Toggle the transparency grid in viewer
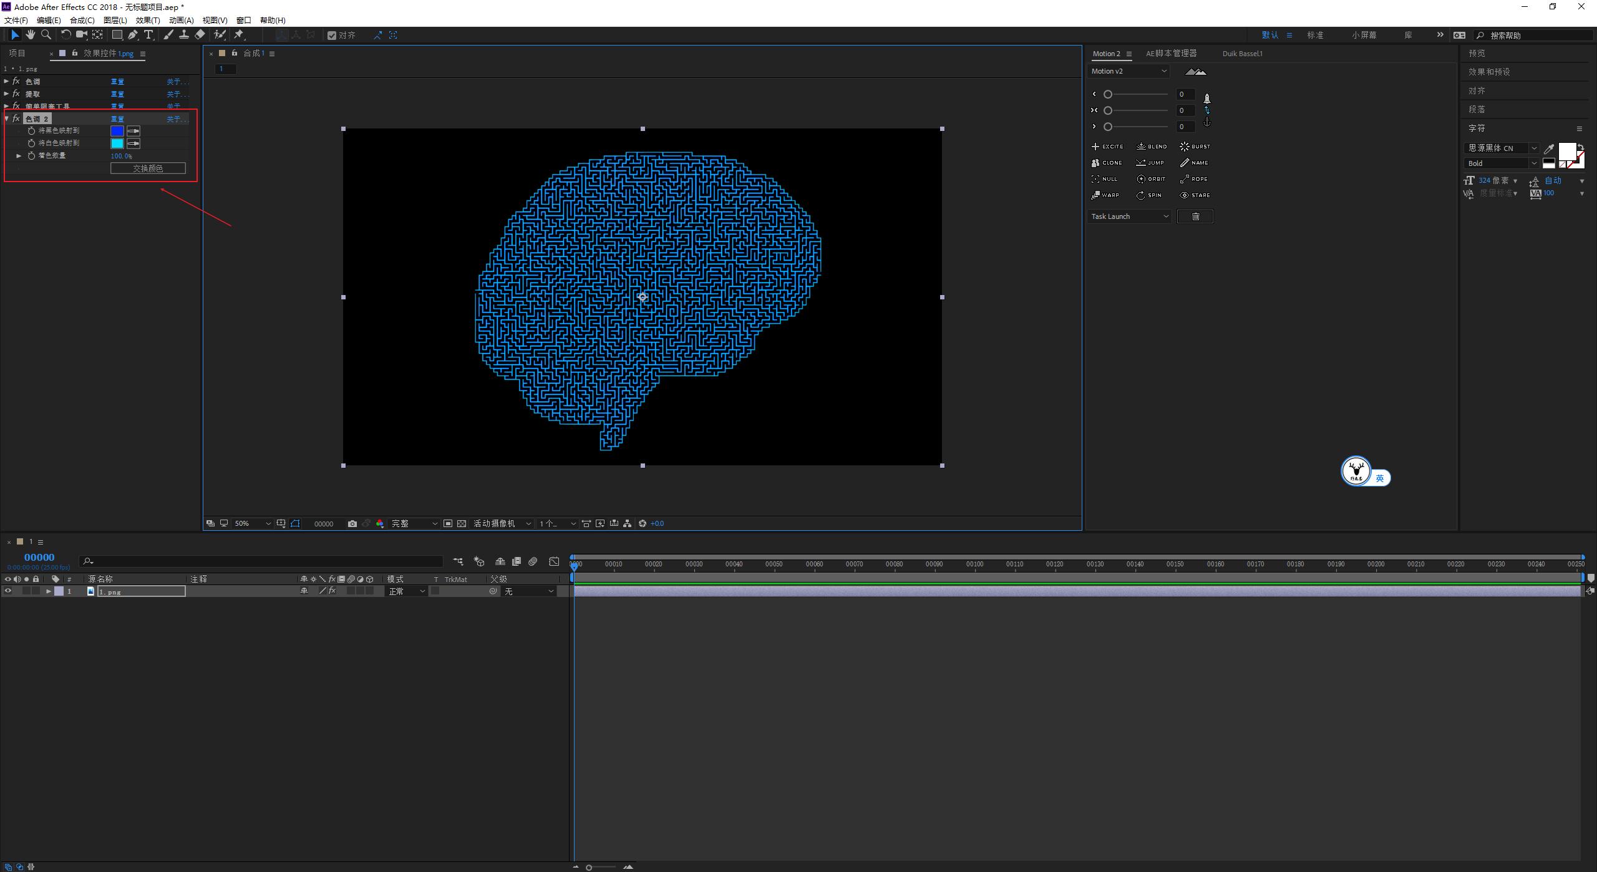Screen dimensions: 1597x872 462,524
